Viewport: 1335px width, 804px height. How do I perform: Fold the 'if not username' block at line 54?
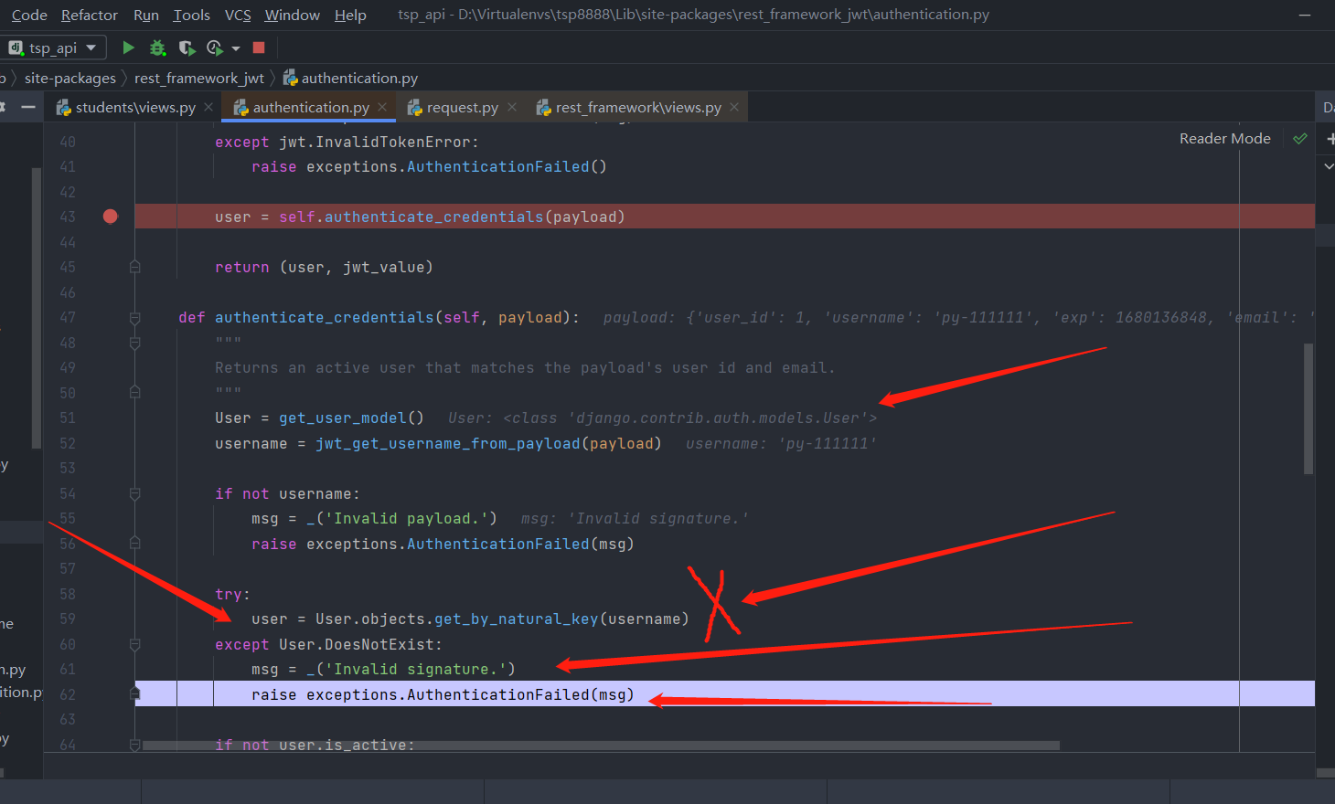click(135, 494)
